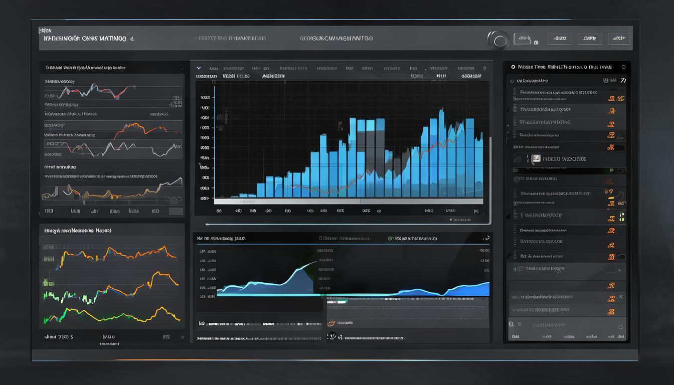Click the round dial knob in header
The image size is (674, 385).
498,40
